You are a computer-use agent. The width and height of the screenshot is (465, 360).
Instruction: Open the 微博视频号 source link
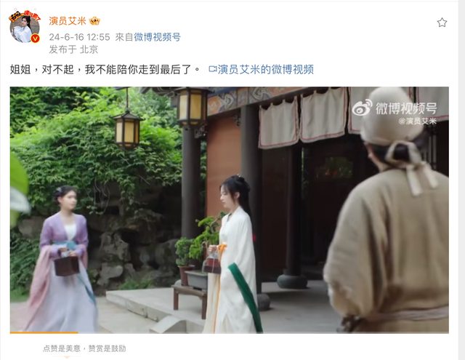click(157, 37)
